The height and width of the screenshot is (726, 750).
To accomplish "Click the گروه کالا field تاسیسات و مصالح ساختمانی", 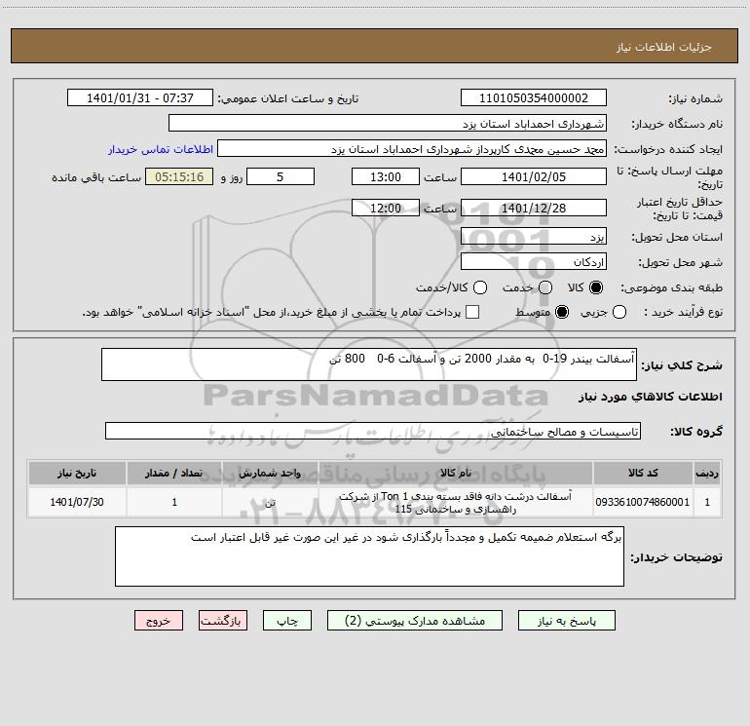I will click(x=373, y=431).
